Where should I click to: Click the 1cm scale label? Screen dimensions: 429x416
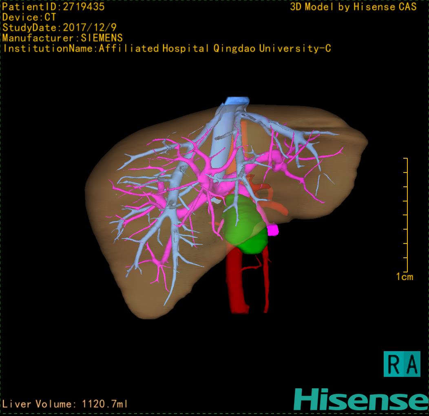pyautogui.click(x=404, y=277)
